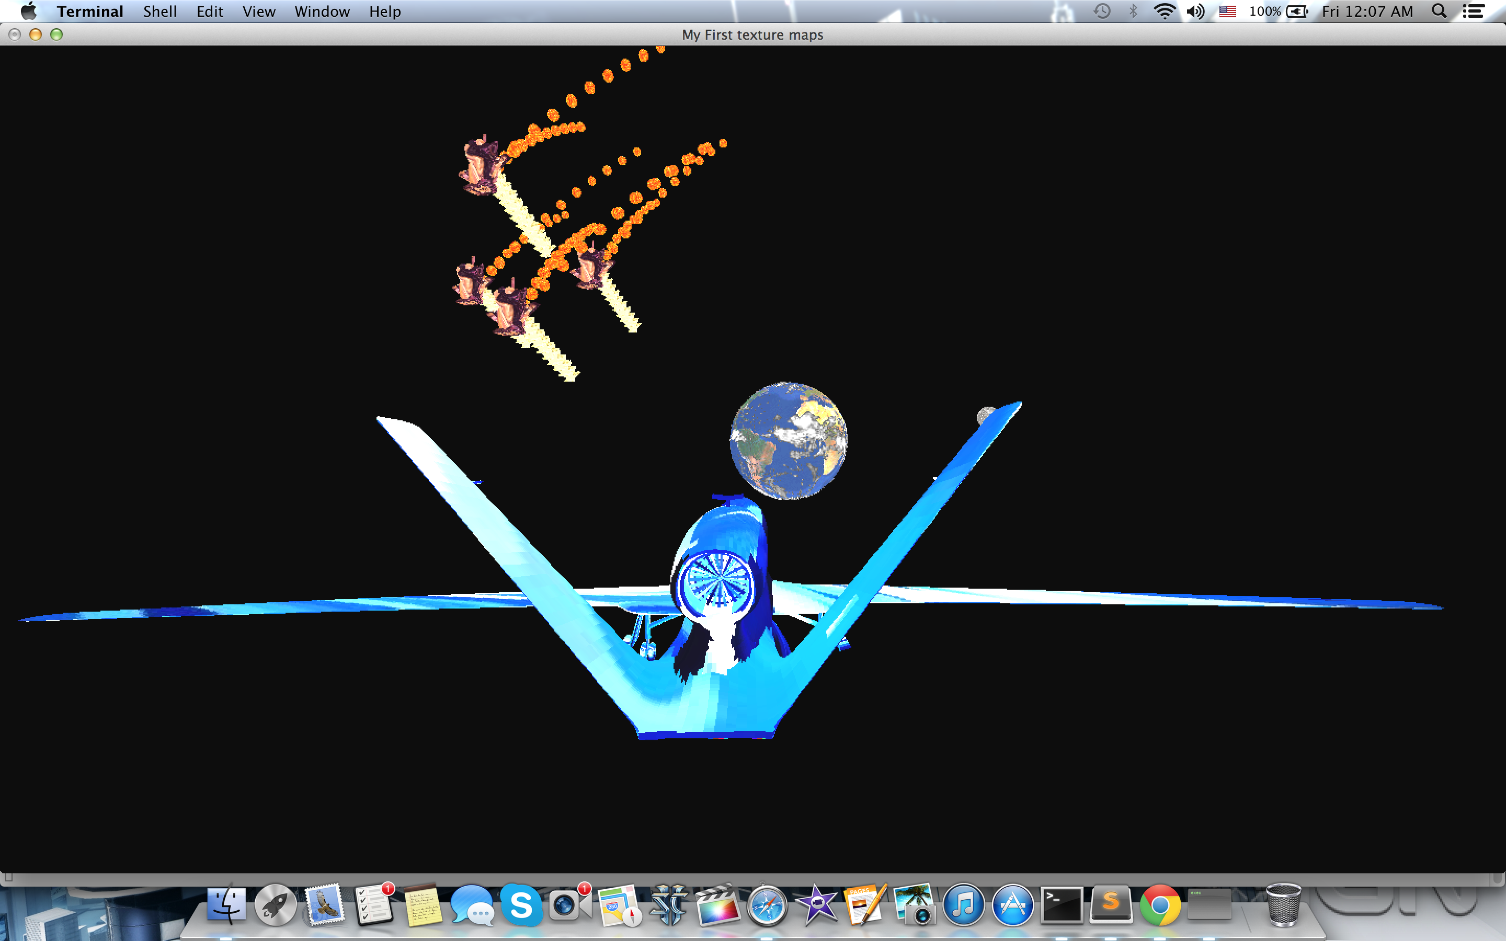Open Finder from the Dock
This screenshot has width=1506, height=941.
point(226,904)
